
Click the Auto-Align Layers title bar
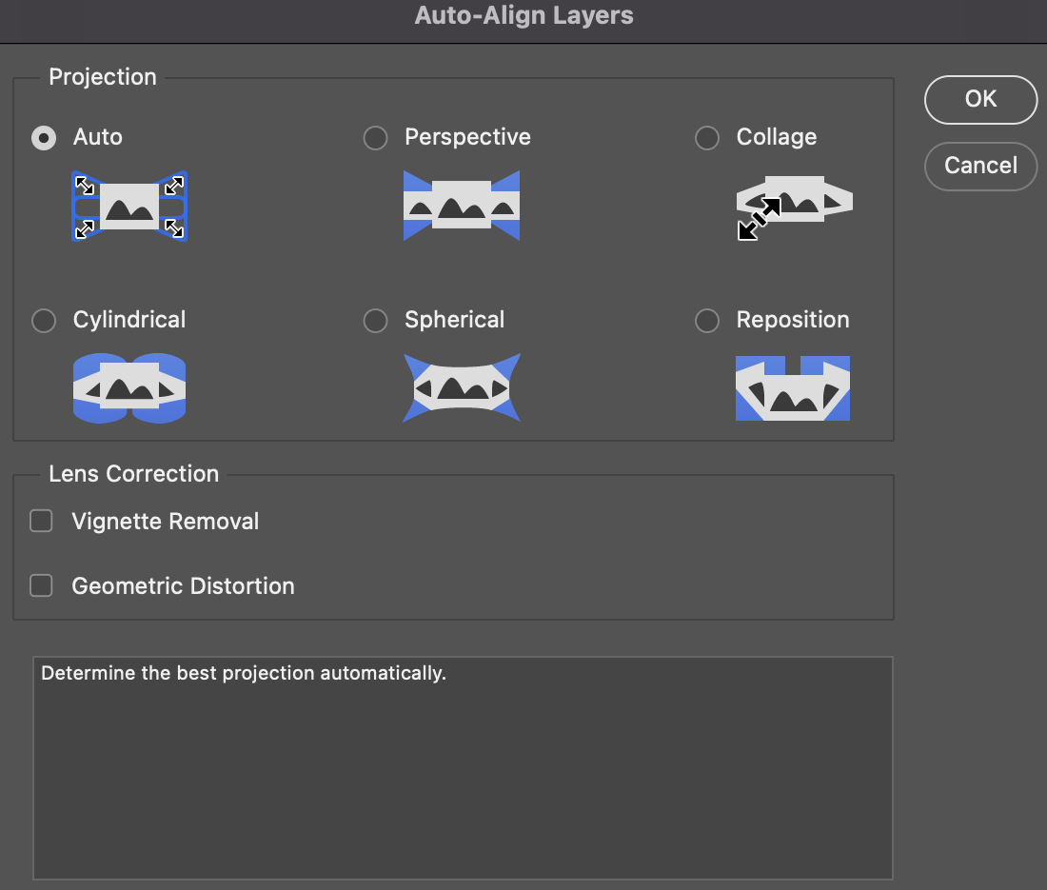523,16
